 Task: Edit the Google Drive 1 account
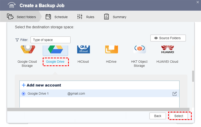coord(175,94)
